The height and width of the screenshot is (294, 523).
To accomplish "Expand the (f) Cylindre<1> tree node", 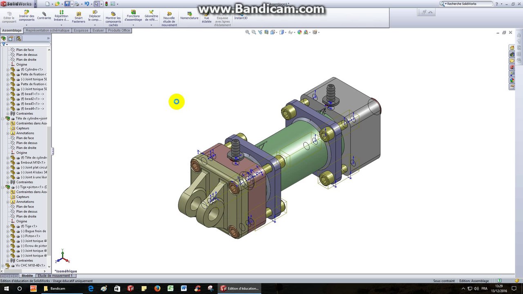I will pos(8,69).
